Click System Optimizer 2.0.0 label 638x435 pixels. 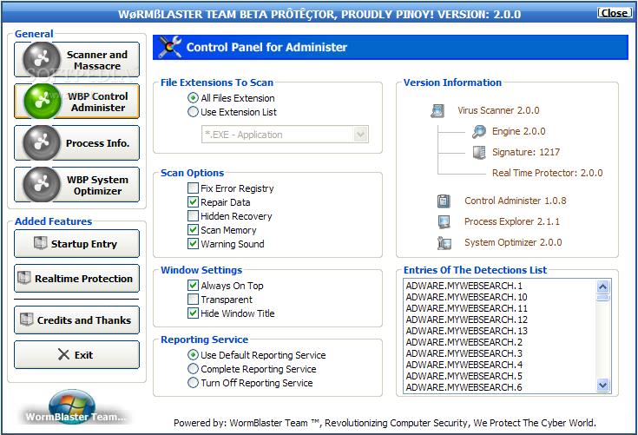click(x=513, y=242)
